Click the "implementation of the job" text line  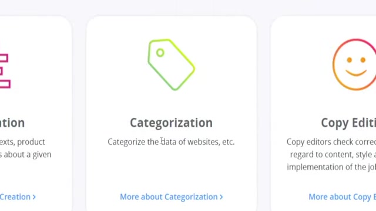tap(331, 167)
